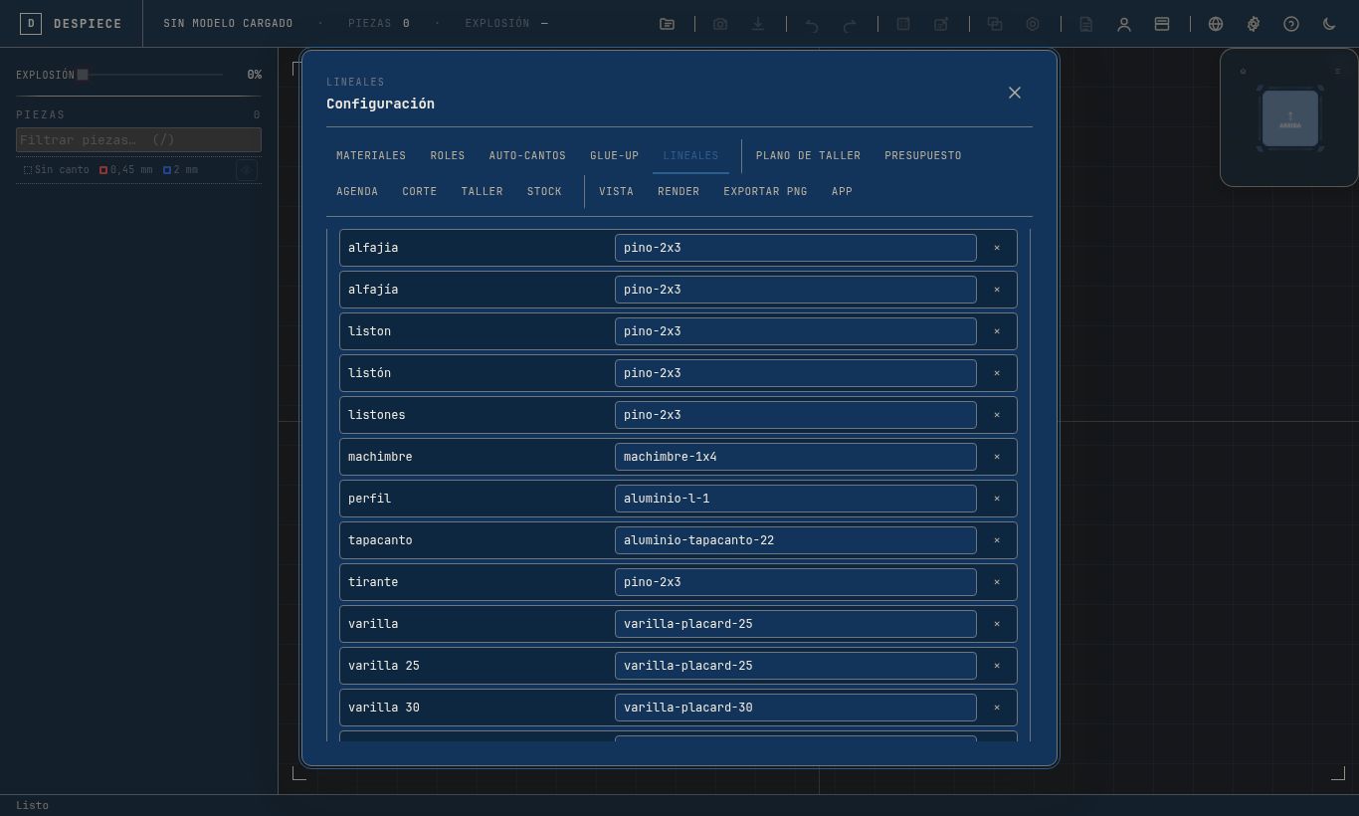Viewport: 1359px width, 816px height.
Task: Click the SIN MODELO CARGADO header text
Action: click(228, 23)
